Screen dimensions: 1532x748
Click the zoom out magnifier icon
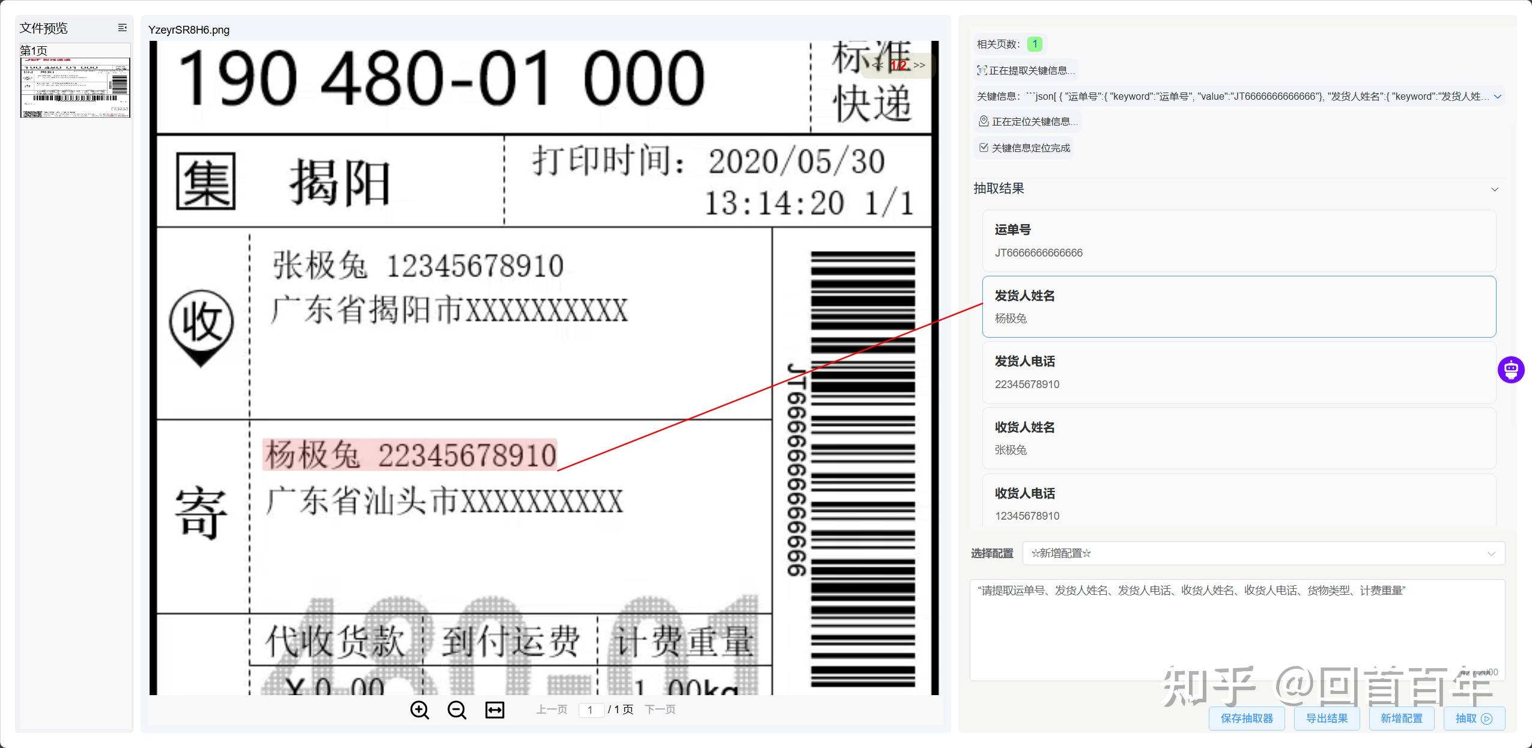[457, 710]
